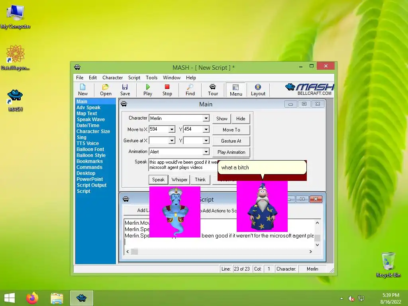Open the File menu

tap(80, 78)
